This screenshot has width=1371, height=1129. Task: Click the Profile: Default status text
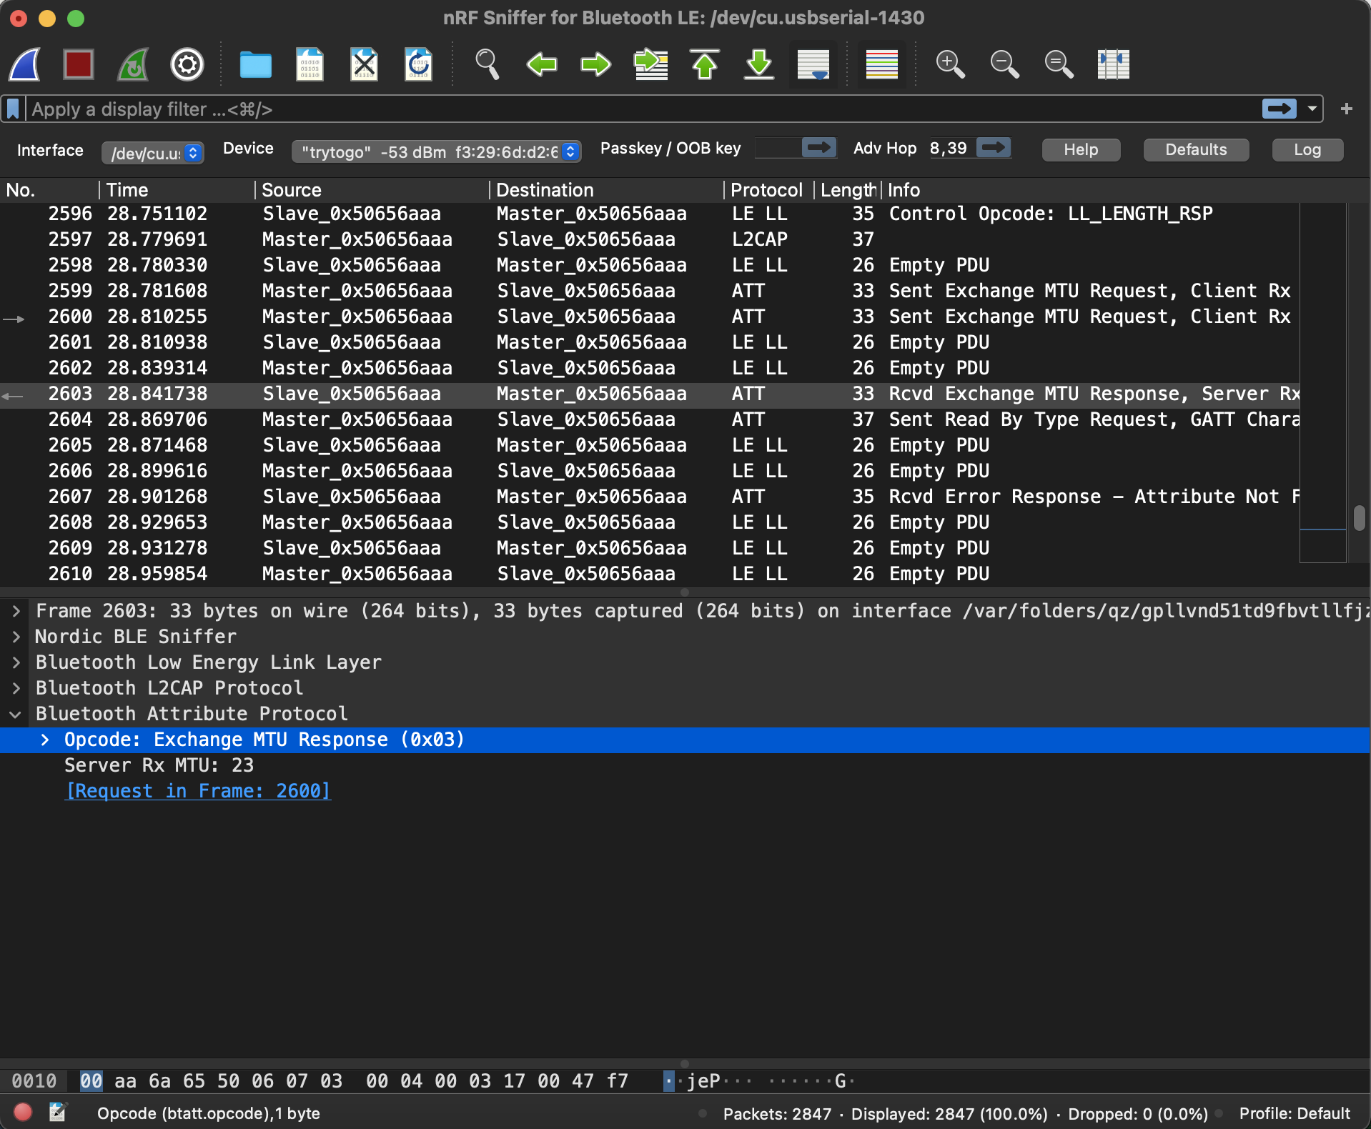coord(1295,1113)
